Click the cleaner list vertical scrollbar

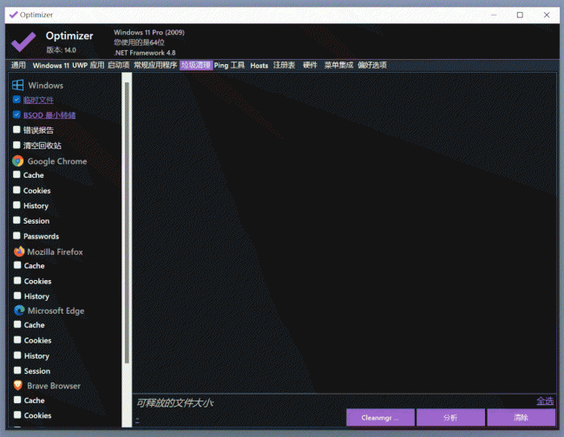(x=127, y=223)
